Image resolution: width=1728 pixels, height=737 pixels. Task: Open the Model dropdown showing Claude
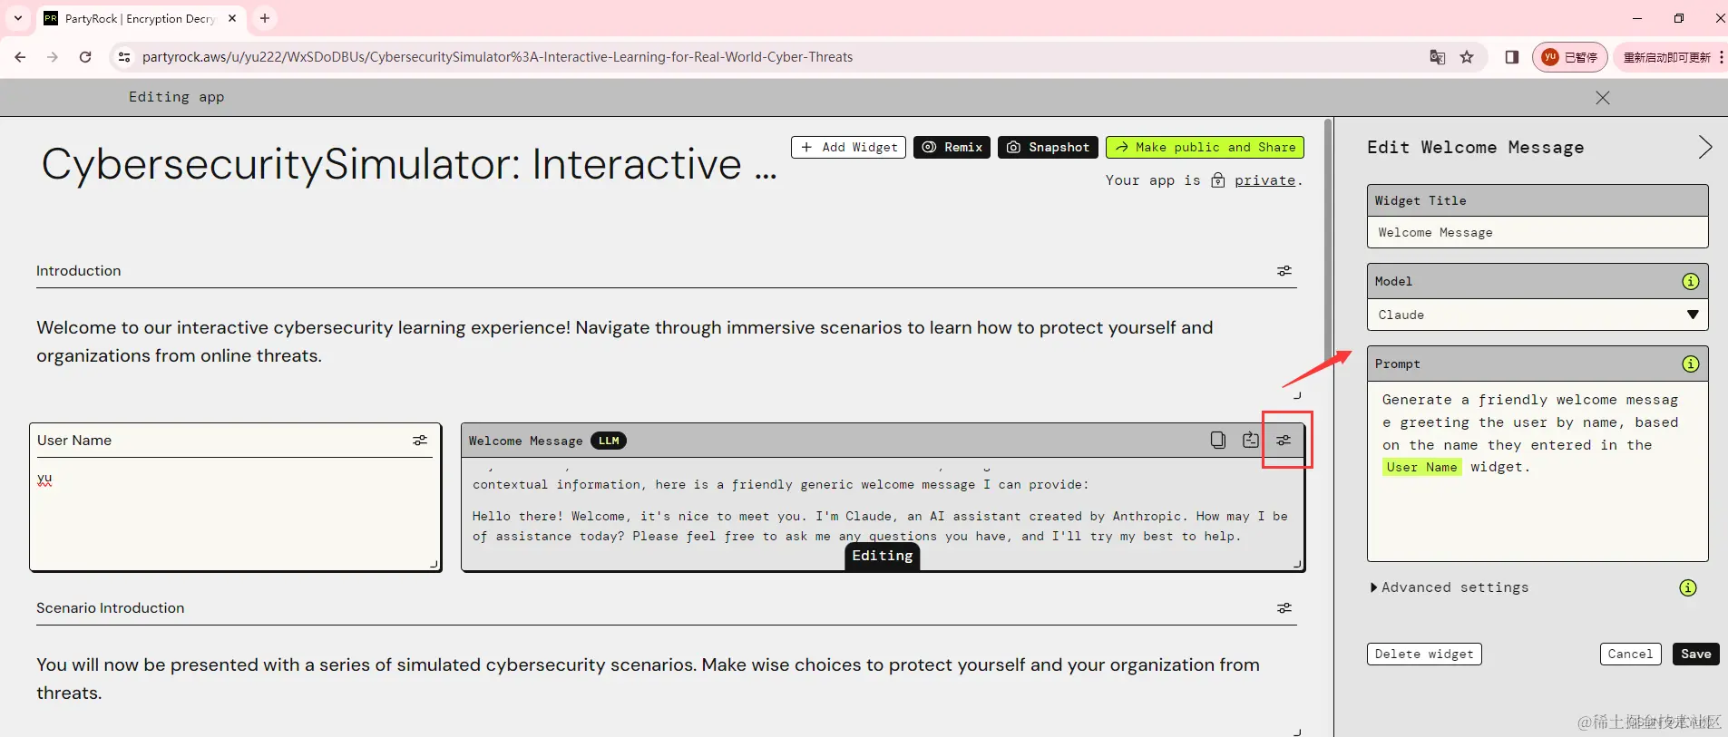(1538, 315)
